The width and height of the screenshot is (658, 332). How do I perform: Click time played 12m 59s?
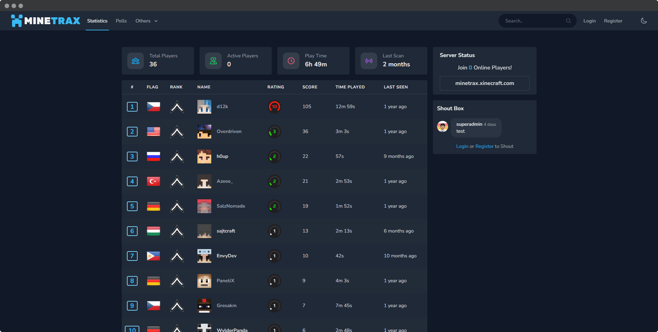click(345, 107)
